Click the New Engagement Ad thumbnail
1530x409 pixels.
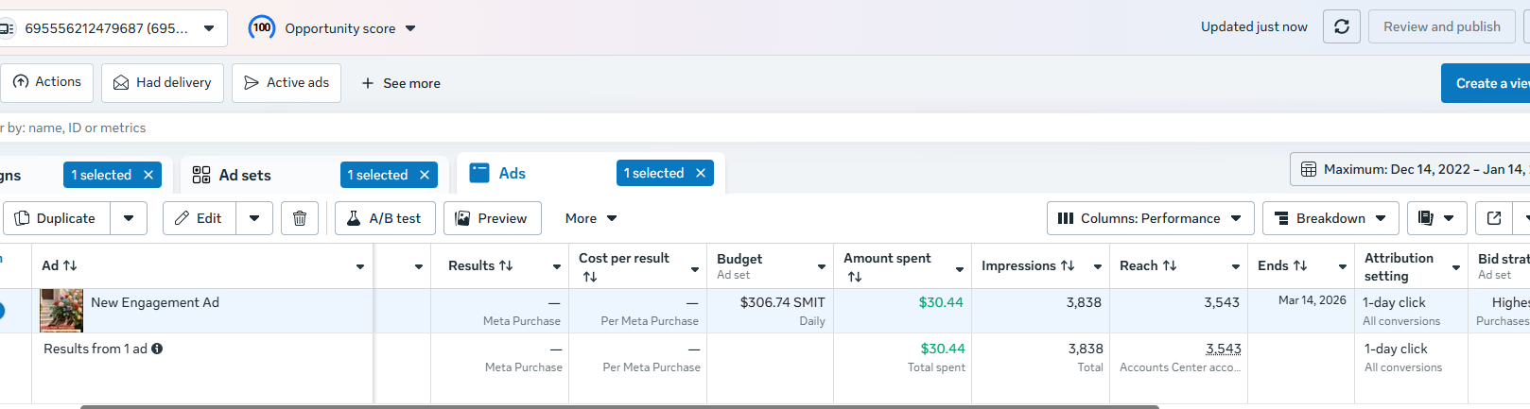61,311
